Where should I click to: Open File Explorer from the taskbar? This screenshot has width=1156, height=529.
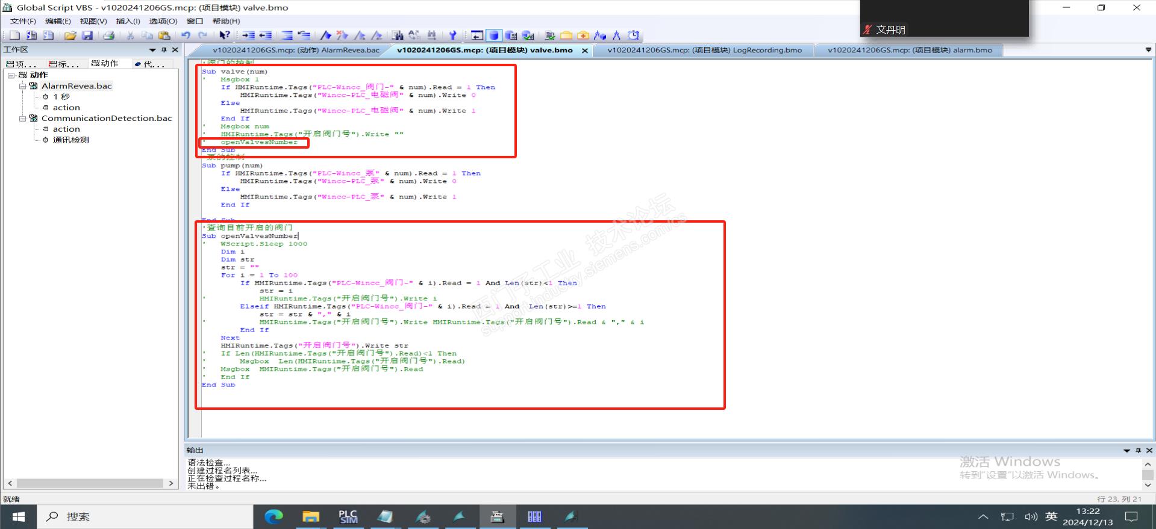pos(311,516)
